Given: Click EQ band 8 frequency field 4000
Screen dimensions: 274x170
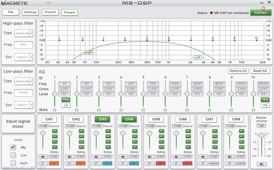Looking at the screenshot, I should point(219,84).
